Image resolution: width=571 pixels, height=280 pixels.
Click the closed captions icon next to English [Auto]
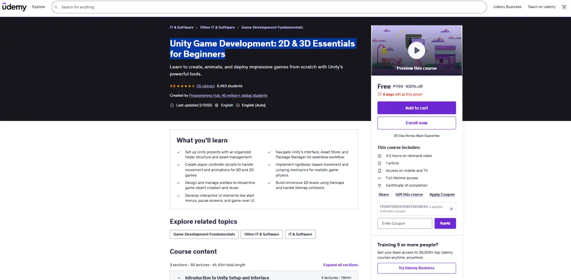click(x=237, y=105)
